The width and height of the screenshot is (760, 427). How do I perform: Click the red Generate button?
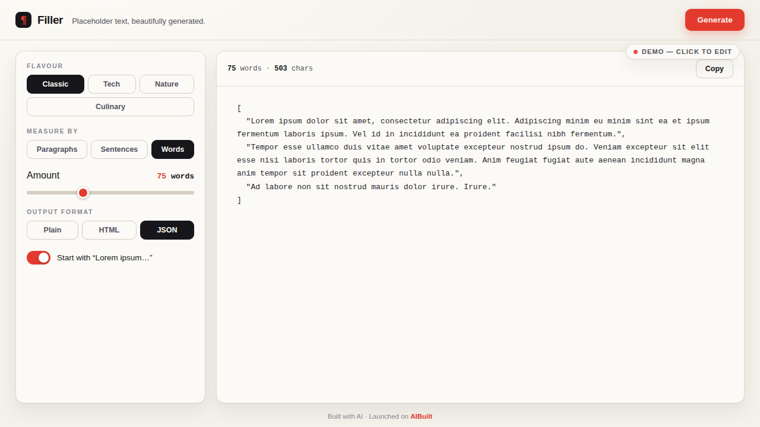point(715,20)
